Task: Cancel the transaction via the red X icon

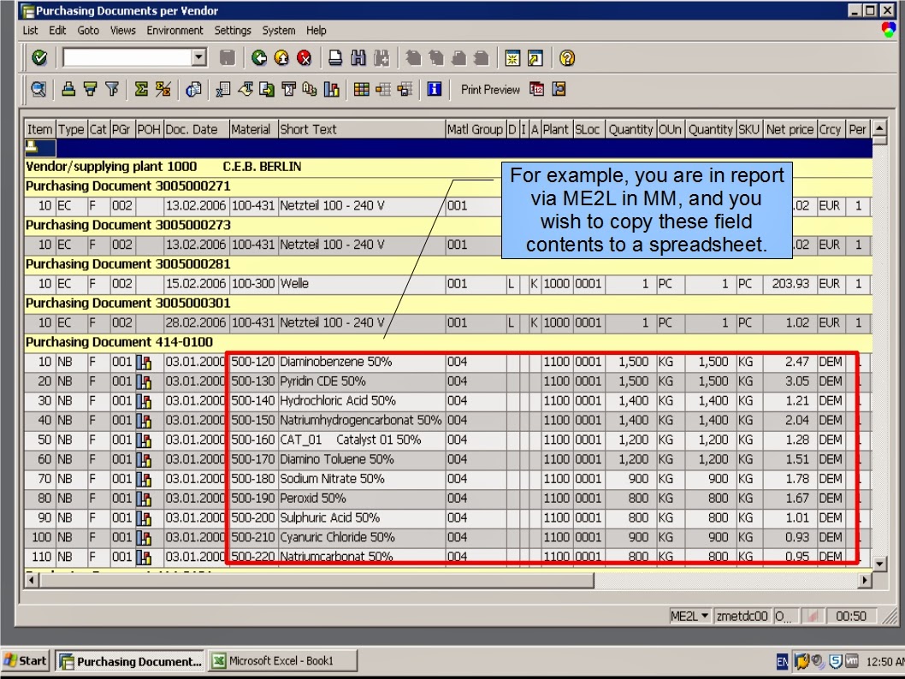Action: tap(305, 58)
